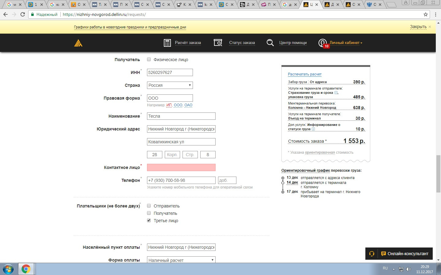Open the Chrome three-dot menu
Screen dimensions: 441x275
(436, 14)
